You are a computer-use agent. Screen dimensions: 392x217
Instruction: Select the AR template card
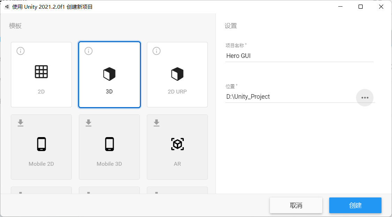177,147
